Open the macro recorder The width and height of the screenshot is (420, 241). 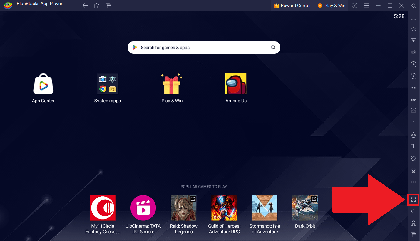(414, 64)
